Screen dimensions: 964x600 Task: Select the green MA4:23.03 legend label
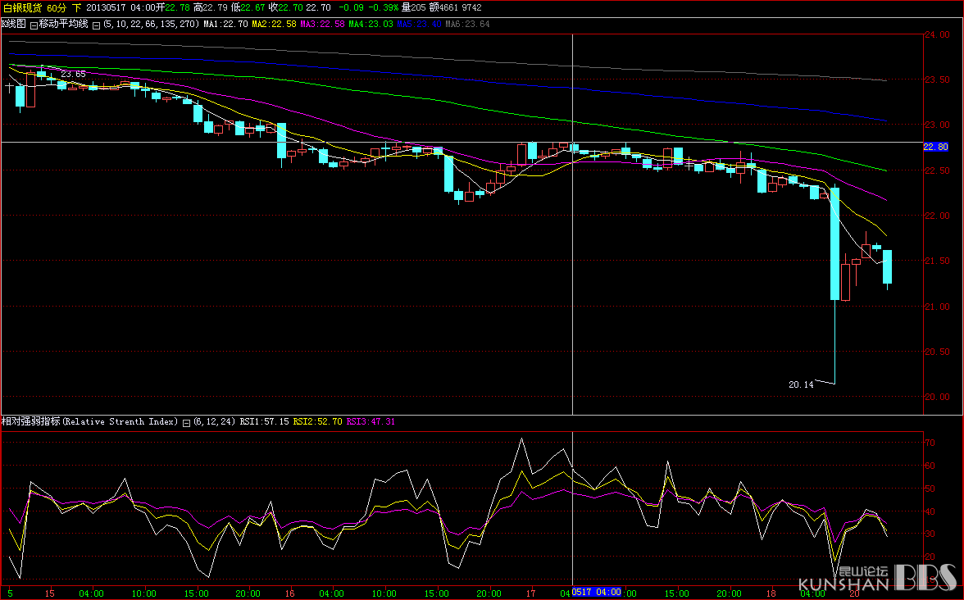(371, 25)
